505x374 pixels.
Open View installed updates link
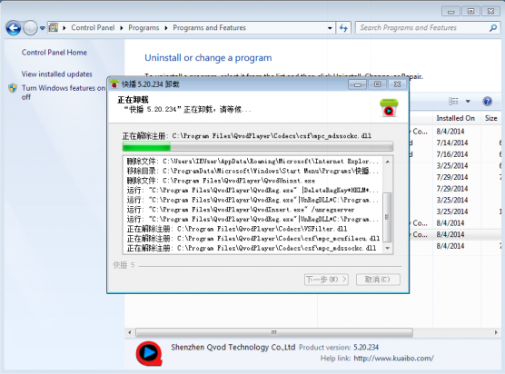point(56,74)
